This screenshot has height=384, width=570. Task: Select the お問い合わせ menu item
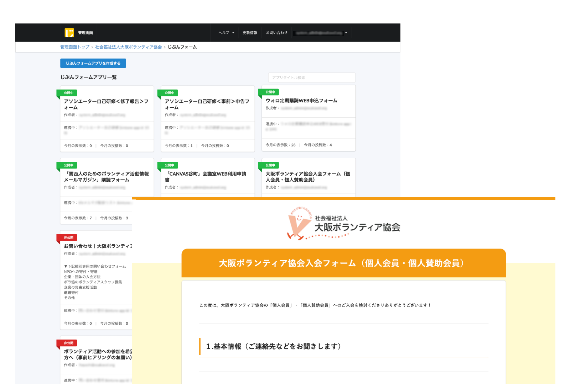(276, 32)
